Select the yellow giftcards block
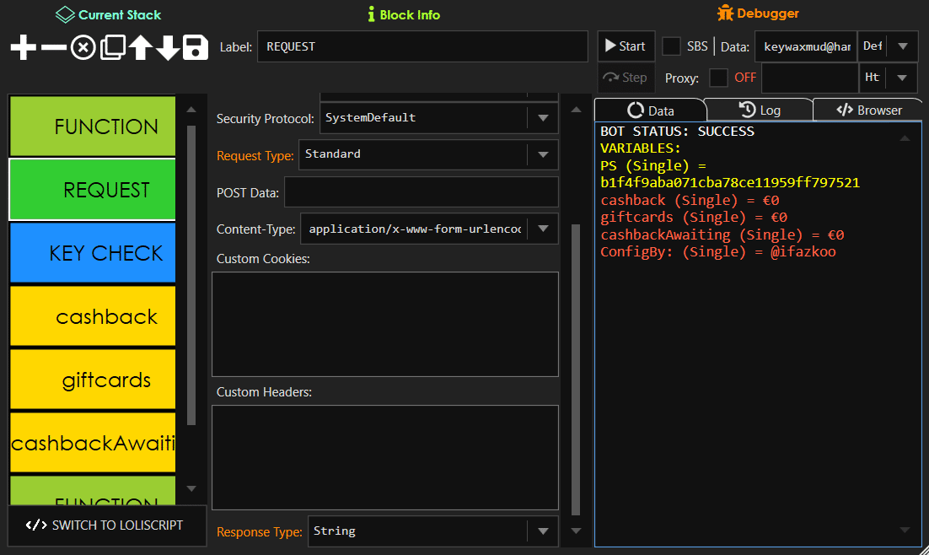The height and width of the screenshot is (555, 929). tap(93, 380)
